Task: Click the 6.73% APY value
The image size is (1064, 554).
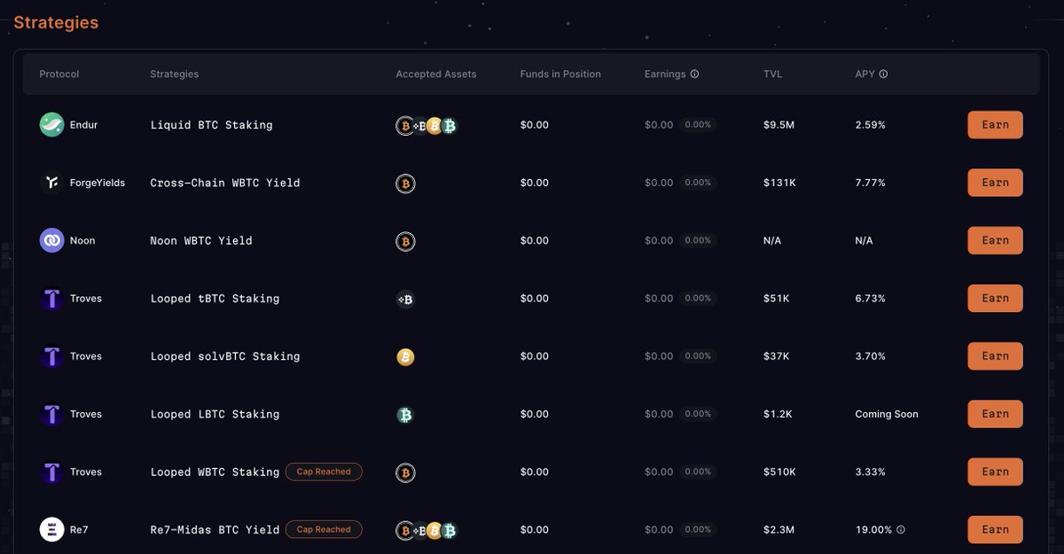Action: pyautogui.click(x=870, y=299)
